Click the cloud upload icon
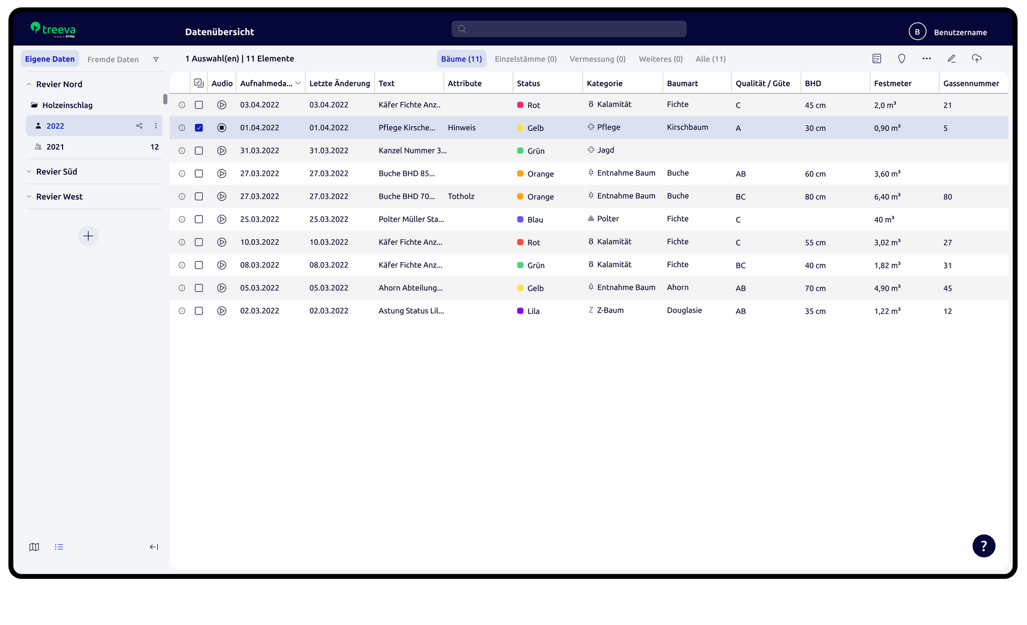This screenshot has height=625, width=1027. (976, 59)
